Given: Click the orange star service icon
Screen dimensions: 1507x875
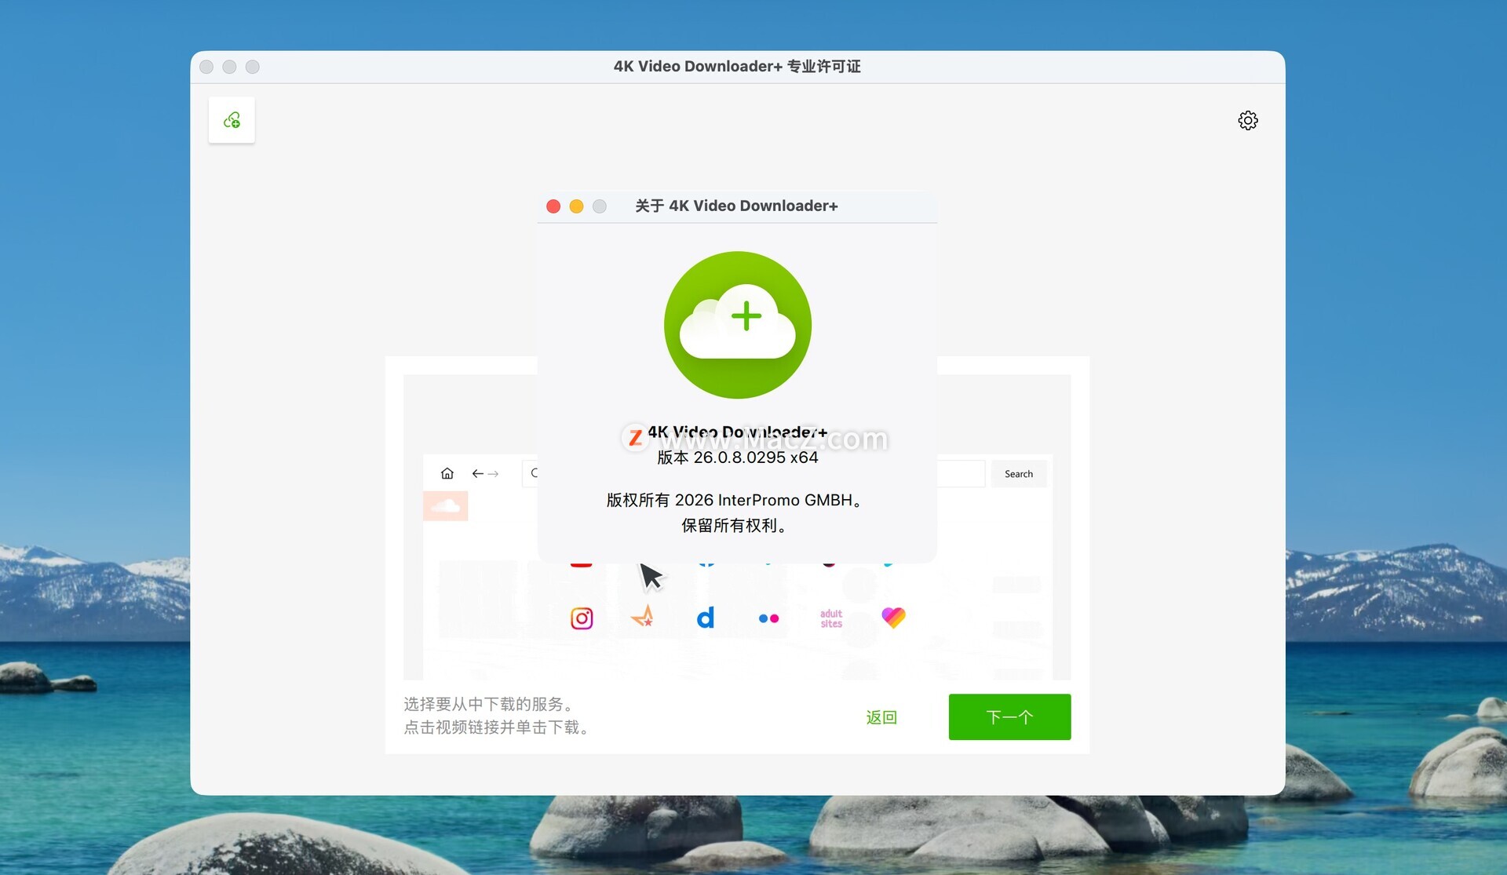Looking at the screenshot, I should pos(643,617).
